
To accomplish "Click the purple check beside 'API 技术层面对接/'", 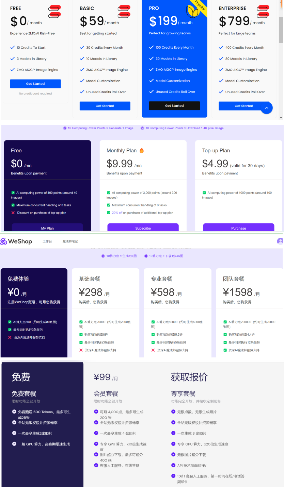I will (174, 465).
